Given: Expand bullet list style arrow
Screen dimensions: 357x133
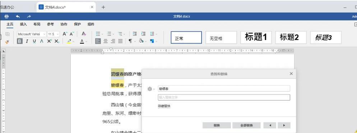Looking at the screenshot, I should point(102,34).
